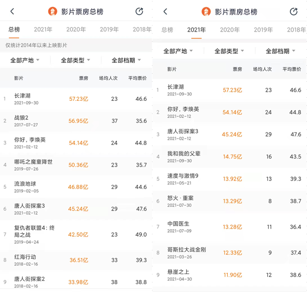The image size is (307, 292).
Task: Click 平均票价 column header in left panel
Action: pyautogui.click(x=137, y=78)
